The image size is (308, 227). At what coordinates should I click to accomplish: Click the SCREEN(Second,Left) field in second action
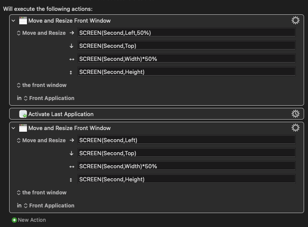[186, 140]
